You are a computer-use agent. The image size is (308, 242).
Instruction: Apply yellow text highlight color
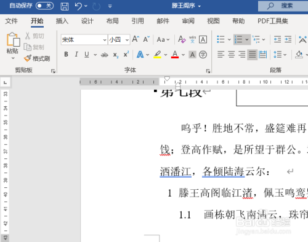pos(158,55)
